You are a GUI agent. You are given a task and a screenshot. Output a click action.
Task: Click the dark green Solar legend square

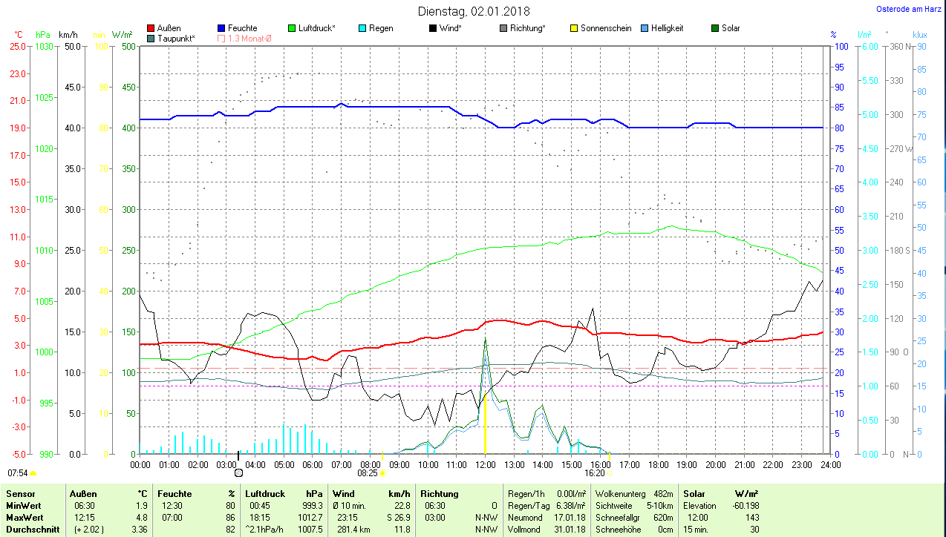pyautogui.click(x=715, y=28)
